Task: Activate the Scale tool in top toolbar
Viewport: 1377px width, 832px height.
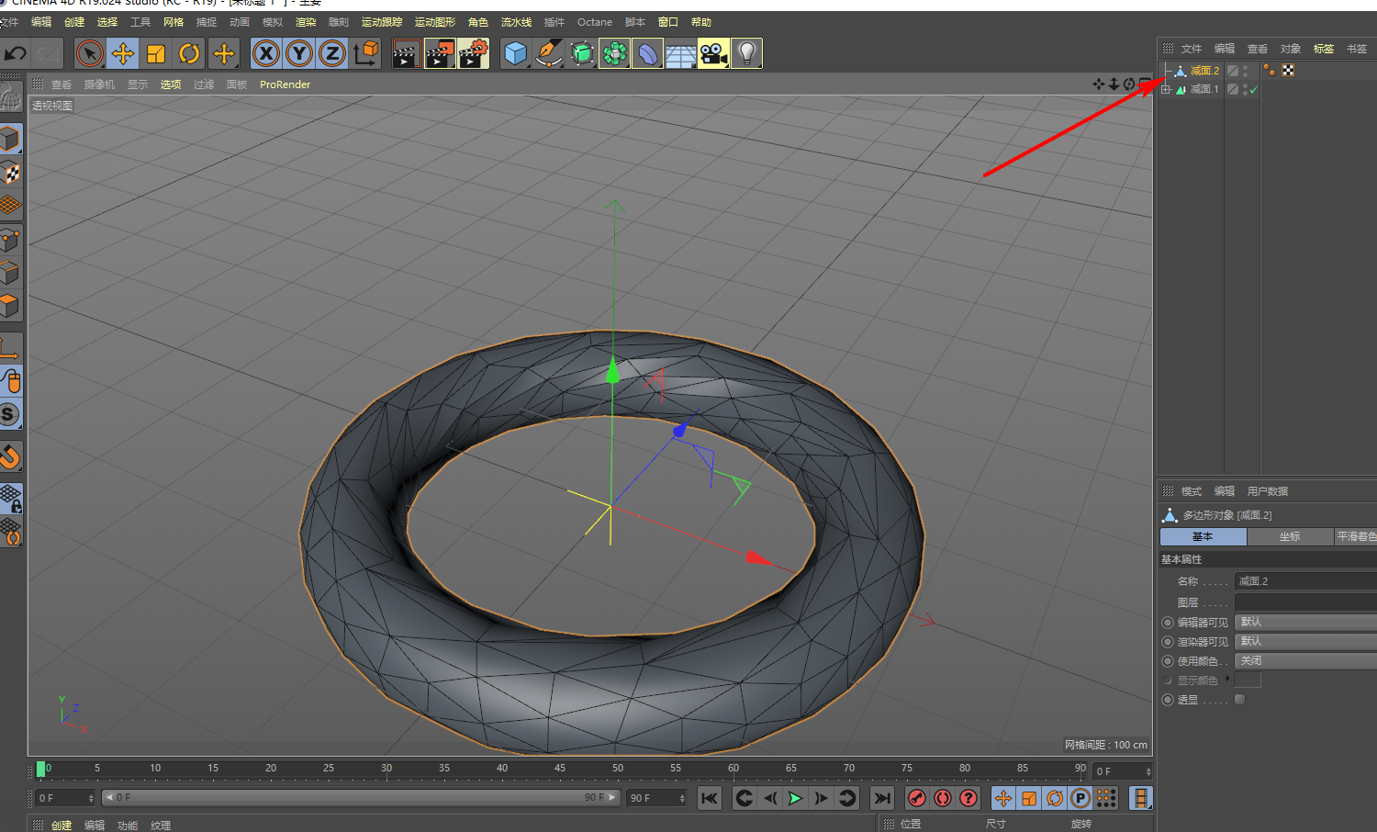Action: tap(156, 54)
